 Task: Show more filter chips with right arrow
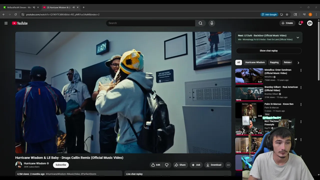coord(298,63)
